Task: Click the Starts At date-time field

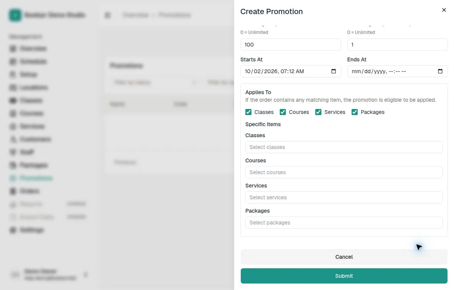Action: coord(290,71)
